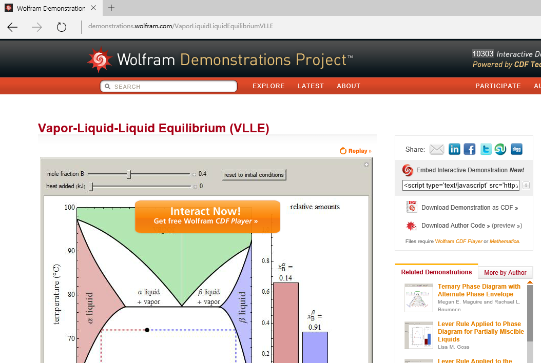Open the ABOUT menu
The height and width of the screenshot is (363, 541).
349,86
